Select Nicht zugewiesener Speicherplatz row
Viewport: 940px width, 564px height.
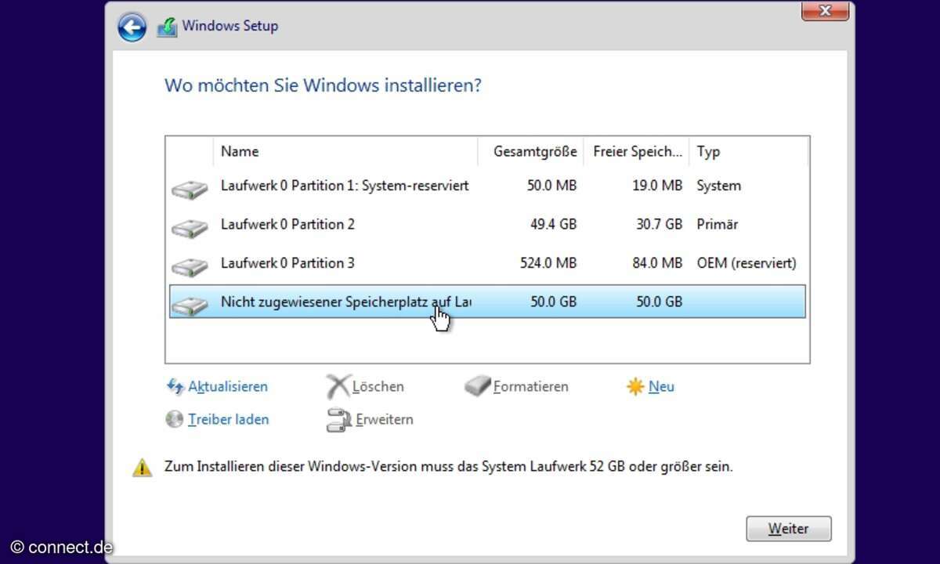[x=487, y=302]
